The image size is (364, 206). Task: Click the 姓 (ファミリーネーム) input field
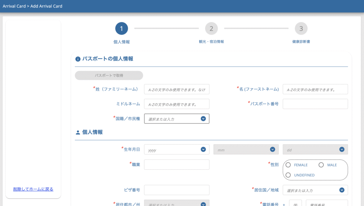(177, 90)
